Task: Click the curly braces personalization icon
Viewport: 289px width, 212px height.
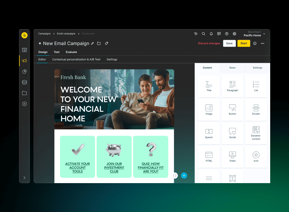Action: 175,176
